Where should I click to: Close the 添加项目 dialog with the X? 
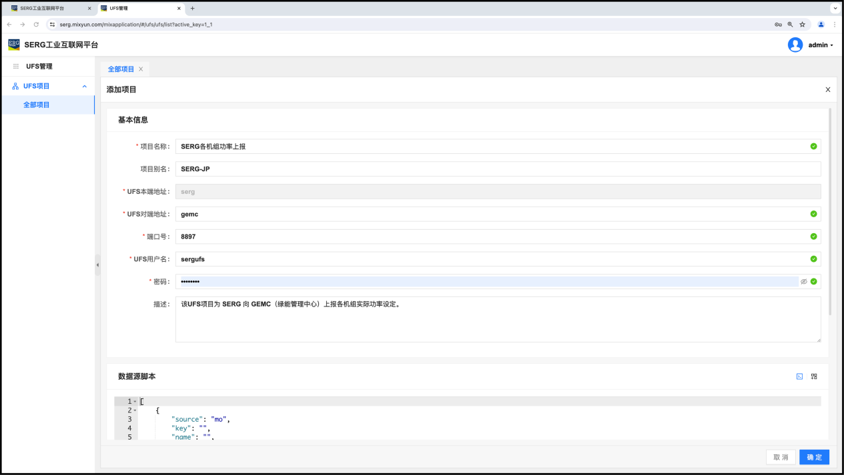click(828, 90)
